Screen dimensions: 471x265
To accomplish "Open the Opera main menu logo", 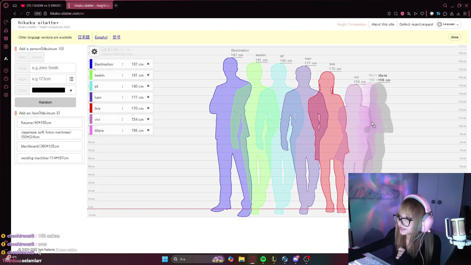I will tap(6, 6).
